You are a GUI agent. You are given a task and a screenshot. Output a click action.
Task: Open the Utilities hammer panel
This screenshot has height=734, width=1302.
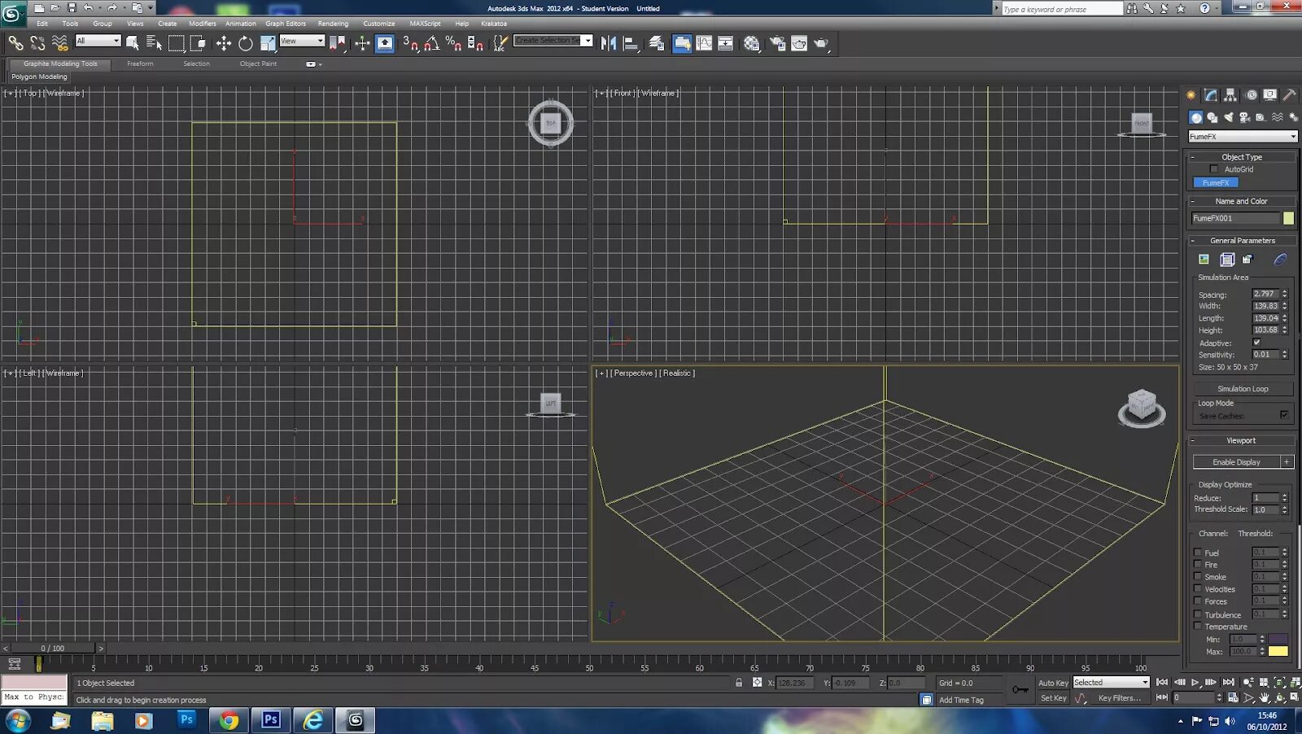coord(1289,95)
